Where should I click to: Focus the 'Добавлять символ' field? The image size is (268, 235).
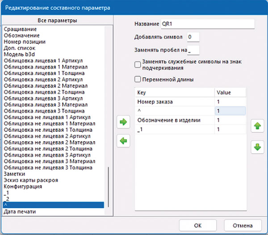pyautogui.click(x=193, y=37)
